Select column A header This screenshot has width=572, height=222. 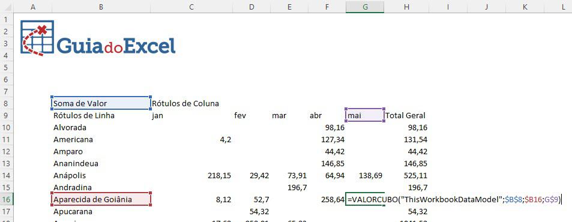tap(33, 7)
